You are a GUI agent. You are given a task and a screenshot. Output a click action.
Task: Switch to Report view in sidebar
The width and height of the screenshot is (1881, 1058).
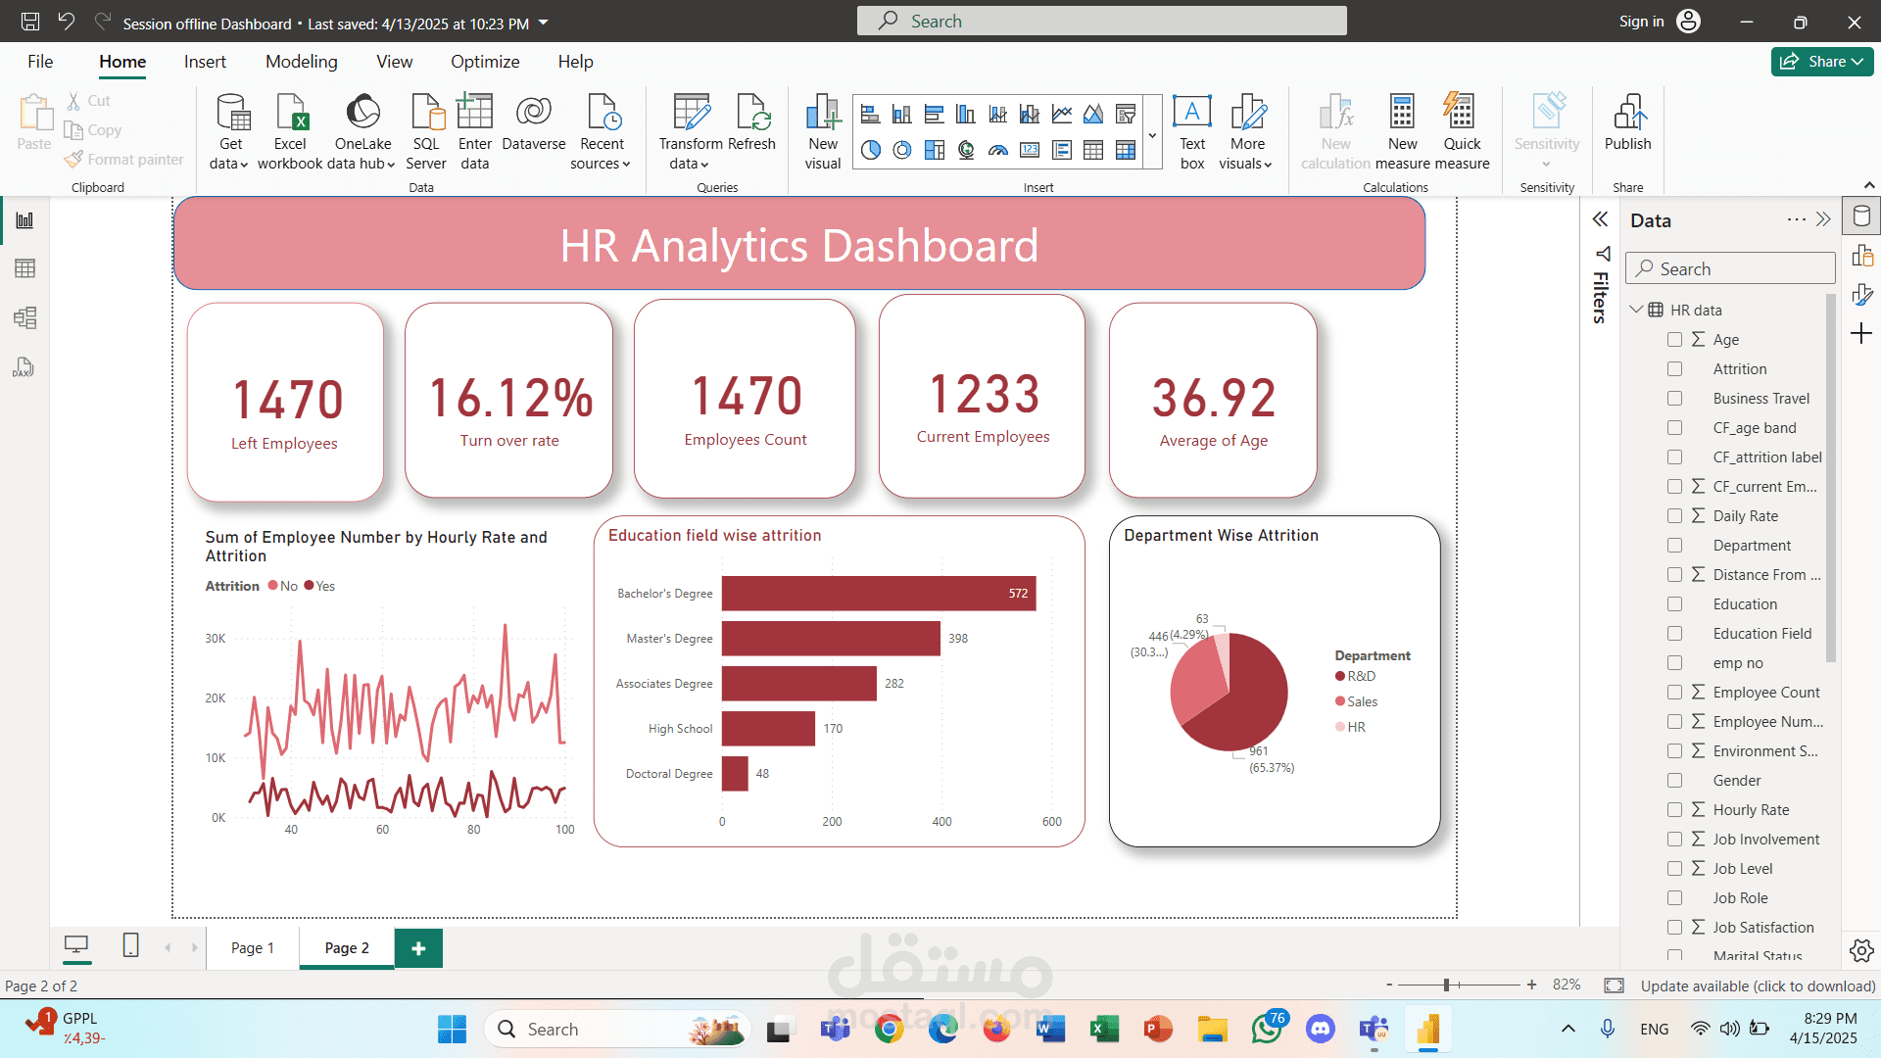(x=24, y=220)
